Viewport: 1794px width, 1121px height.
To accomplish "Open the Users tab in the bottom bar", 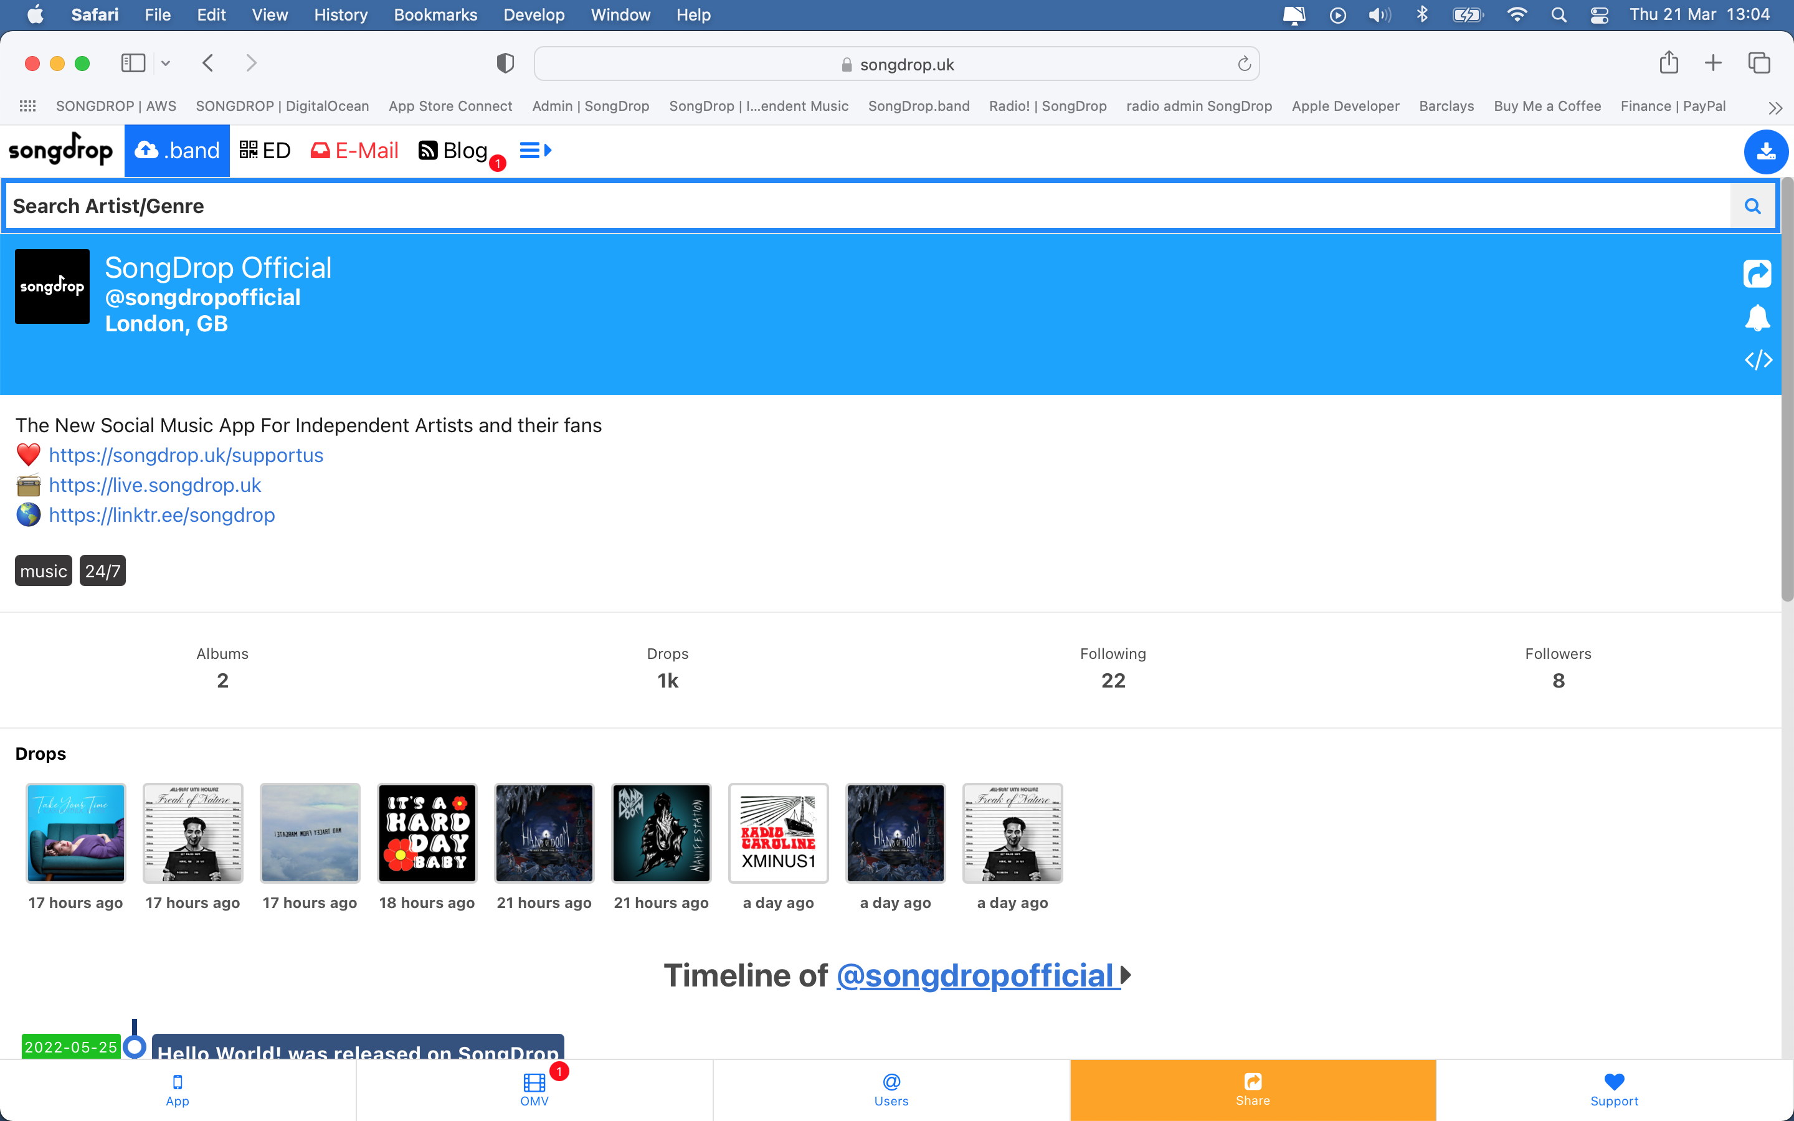I will pos(891,1090).
